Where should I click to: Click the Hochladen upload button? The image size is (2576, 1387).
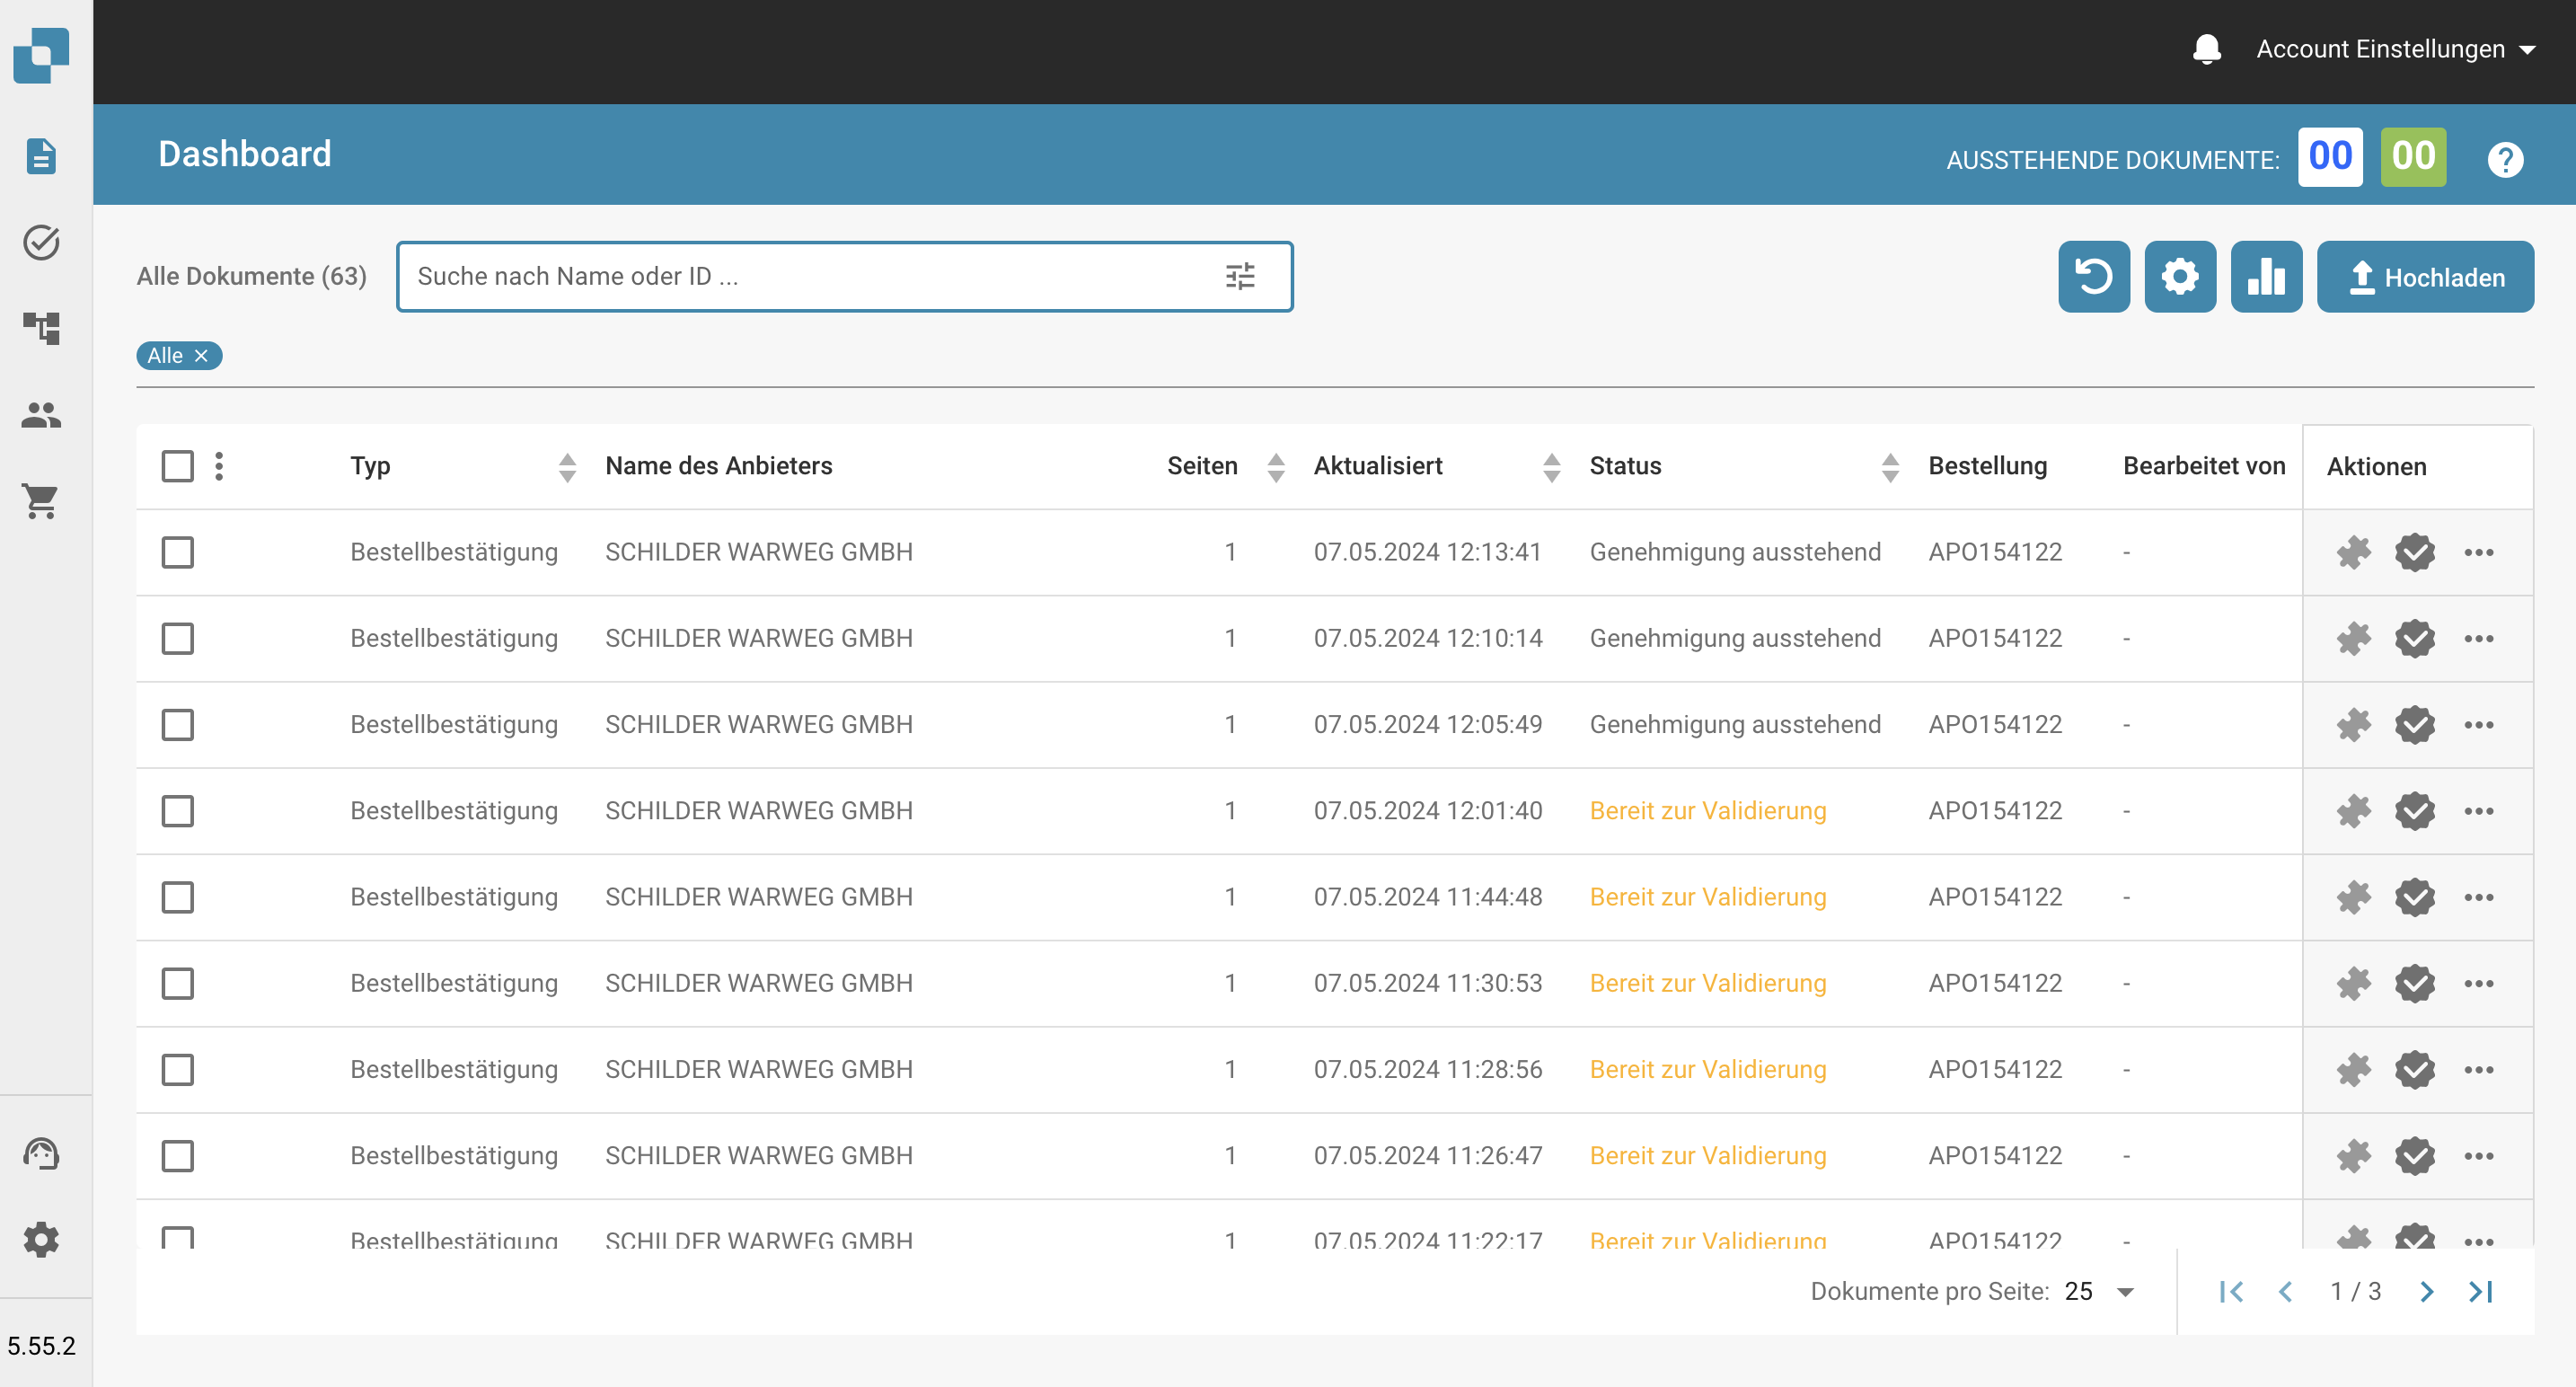(x=2425, y=277)
